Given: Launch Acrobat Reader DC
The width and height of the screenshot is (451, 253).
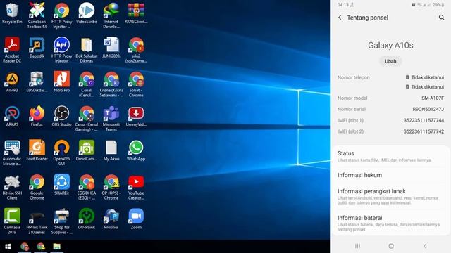Looking at the screenshot, I should [x=12, y=50].
